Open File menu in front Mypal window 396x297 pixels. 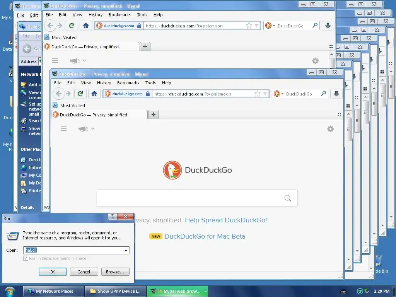click(x=58, y=83)
